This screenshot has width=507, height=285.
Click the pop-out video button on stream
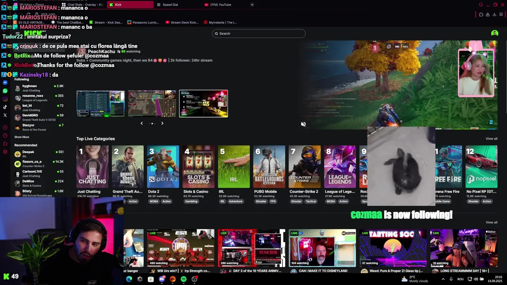pos(389,46)
